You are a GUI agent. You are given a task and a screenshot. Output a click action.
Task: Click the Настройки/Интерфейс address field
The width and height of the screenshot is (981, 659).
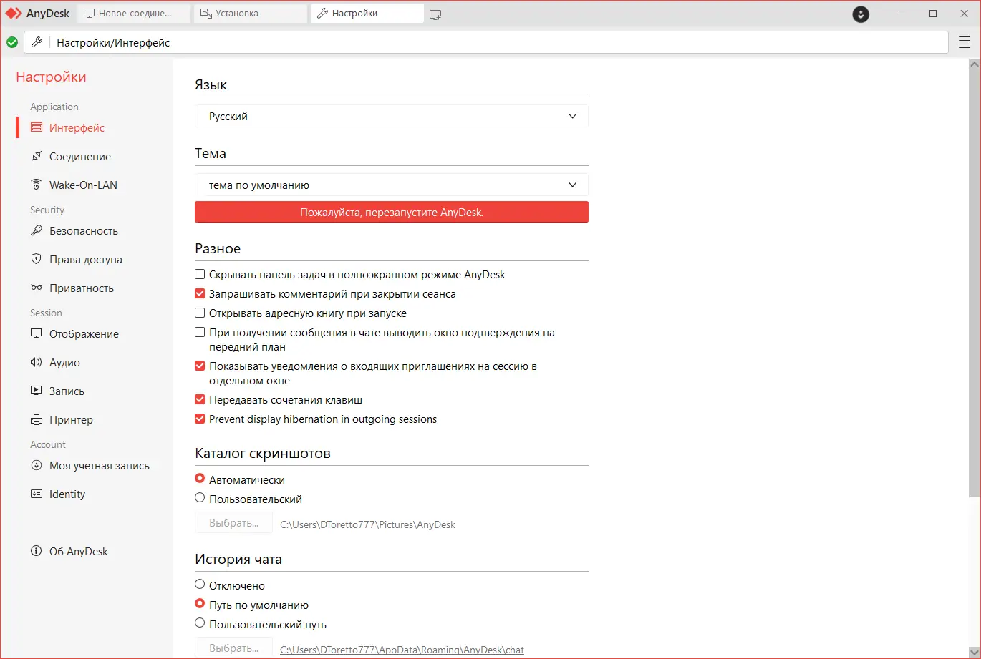coord(486,43)
